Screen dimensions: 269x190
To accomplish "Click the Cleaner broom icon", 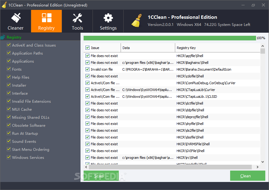I will tap(16, 18).
